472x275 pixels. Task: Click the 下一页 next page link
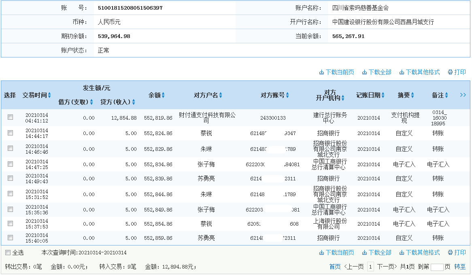coord(387,267)
